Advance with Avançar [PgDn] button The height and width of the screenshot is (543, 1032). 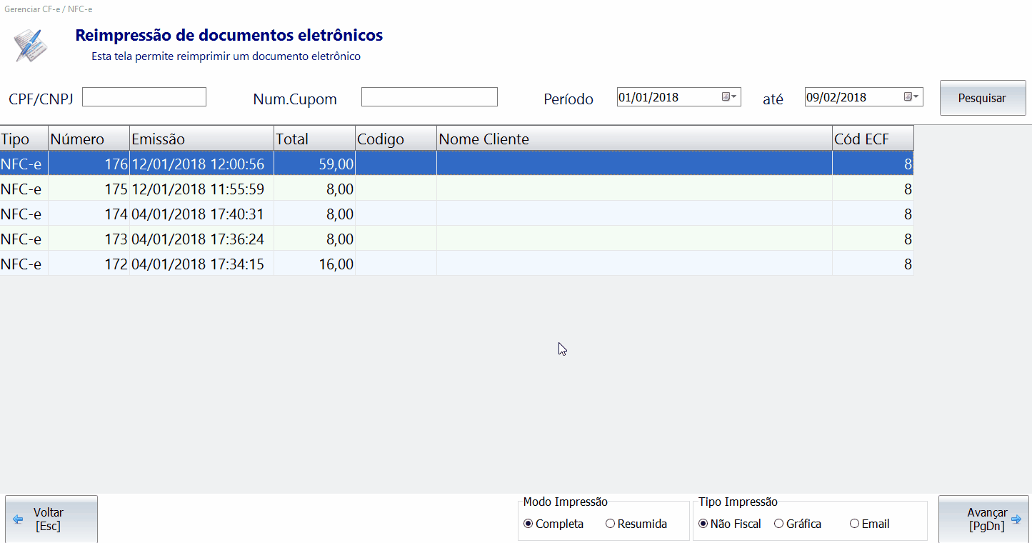point(983,519)
